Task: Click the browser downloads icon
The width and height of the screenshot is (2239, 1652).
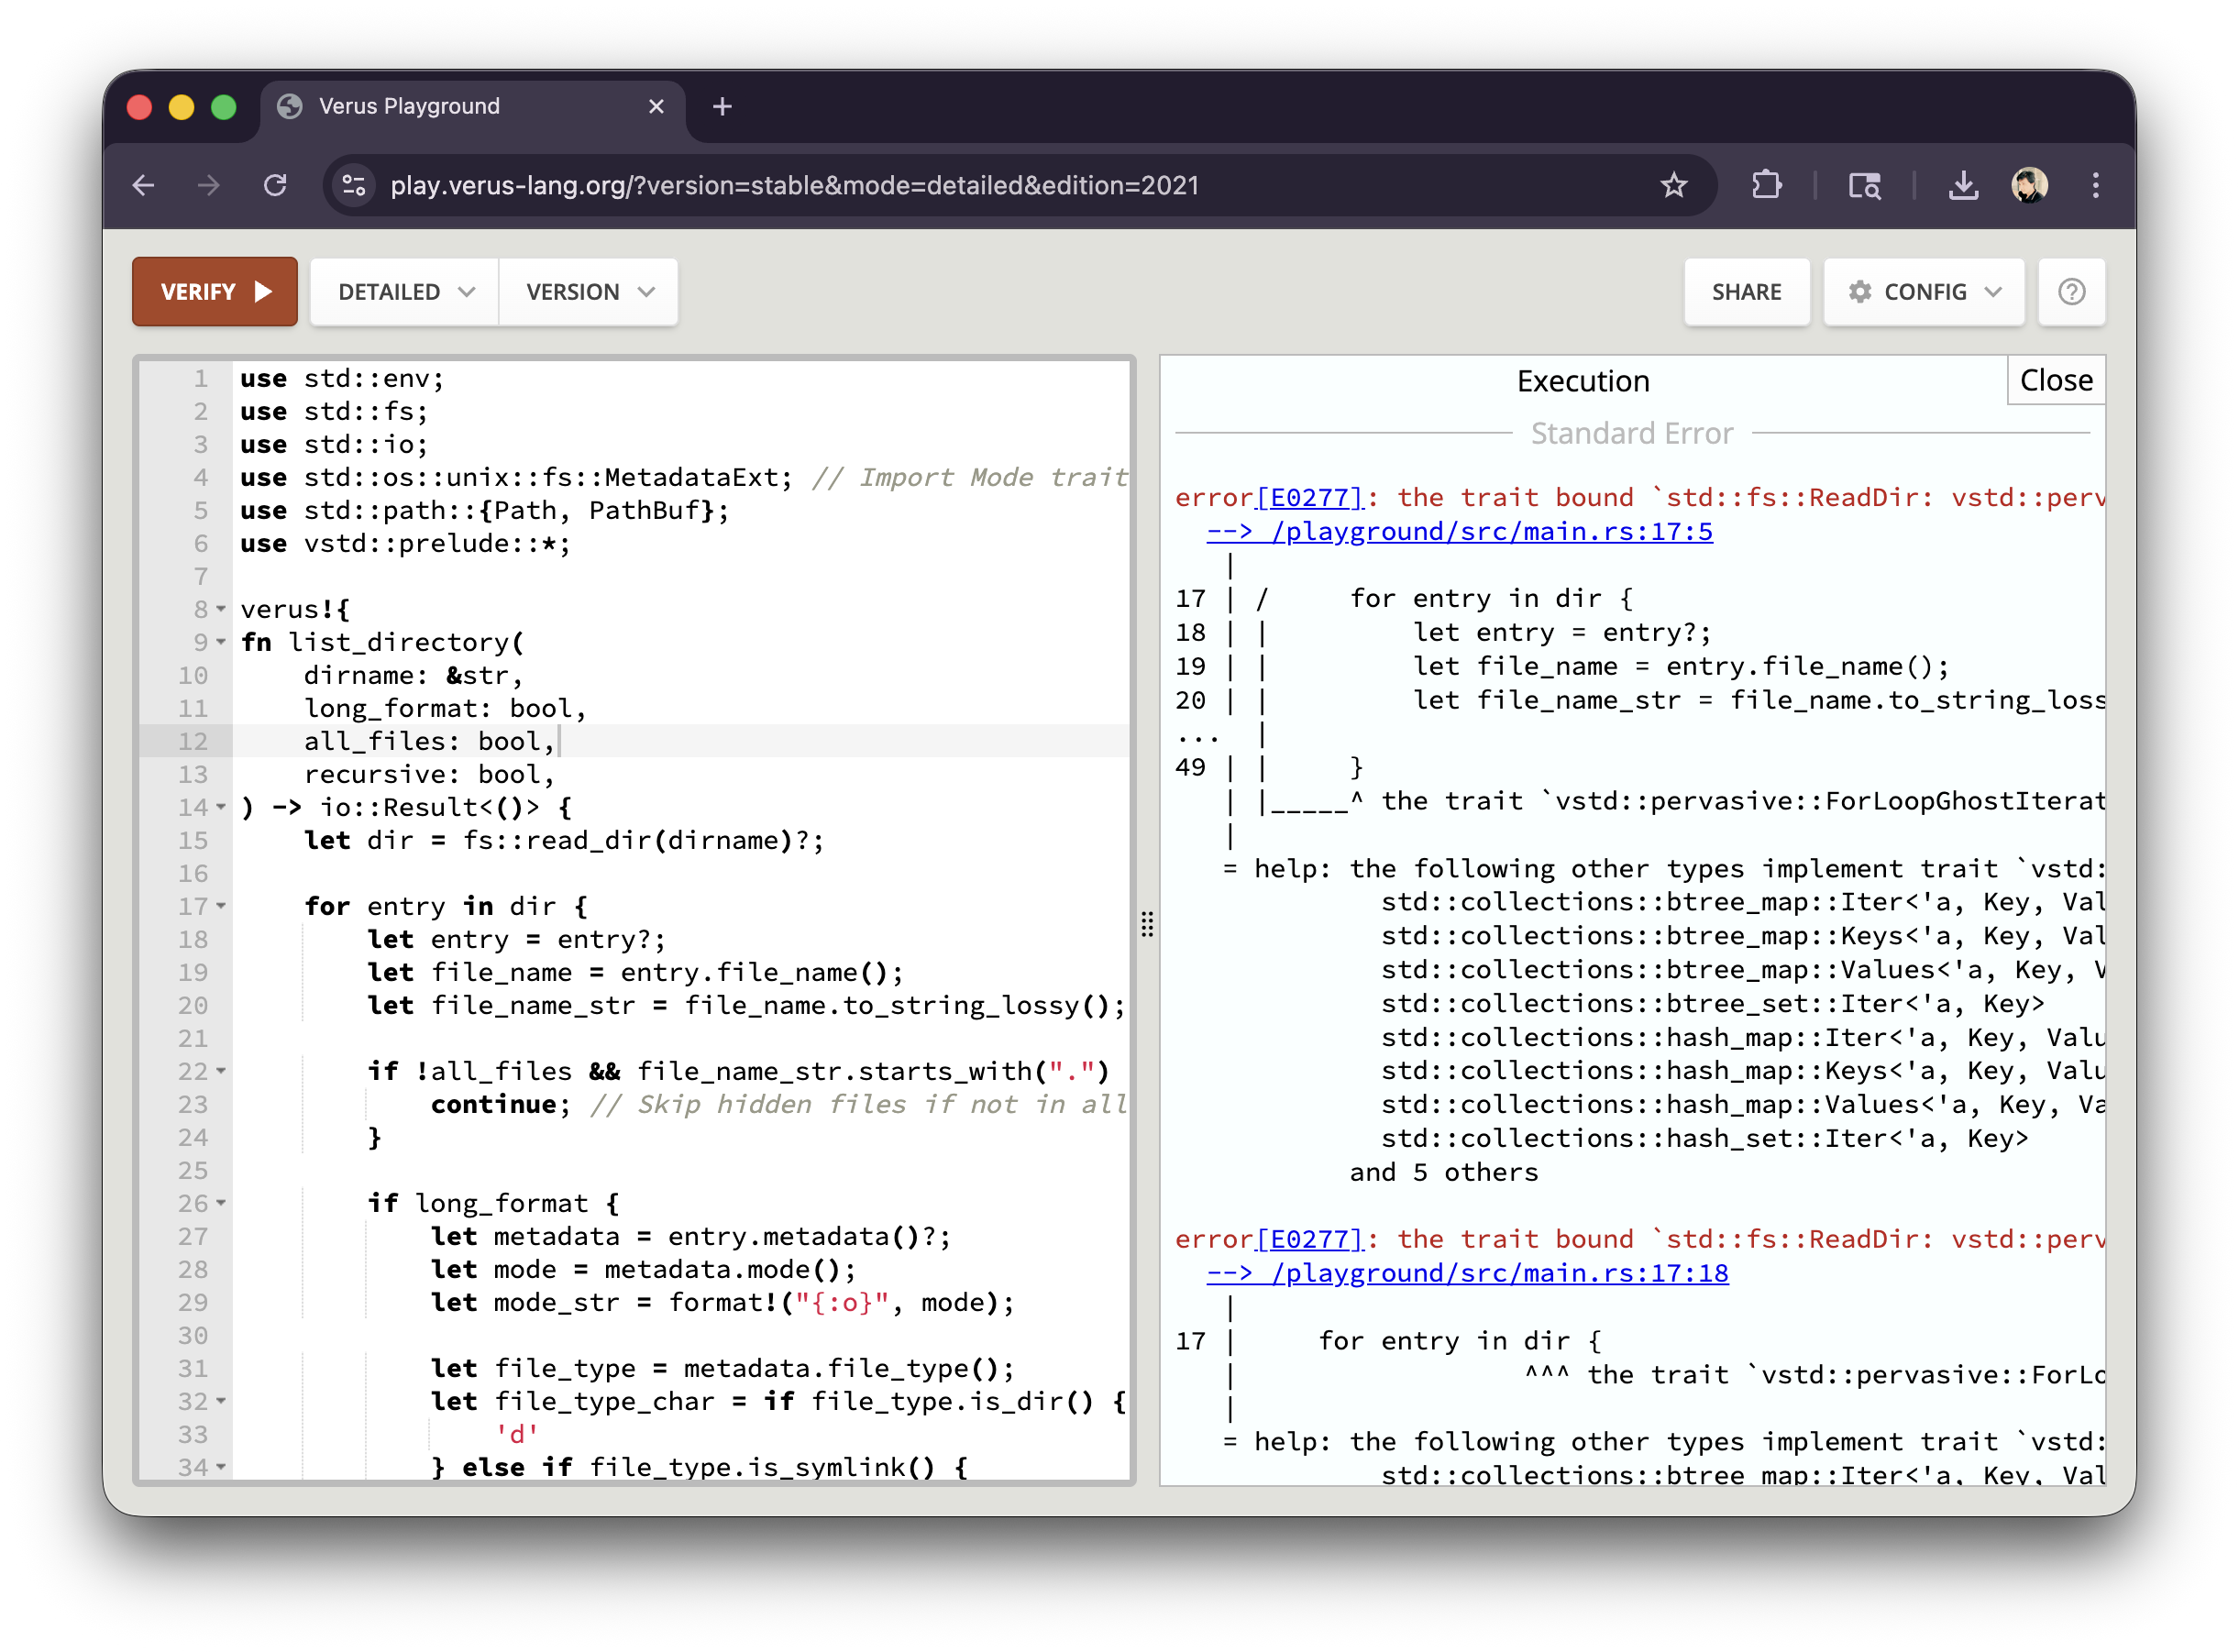Action: (x=1963, y=185)
